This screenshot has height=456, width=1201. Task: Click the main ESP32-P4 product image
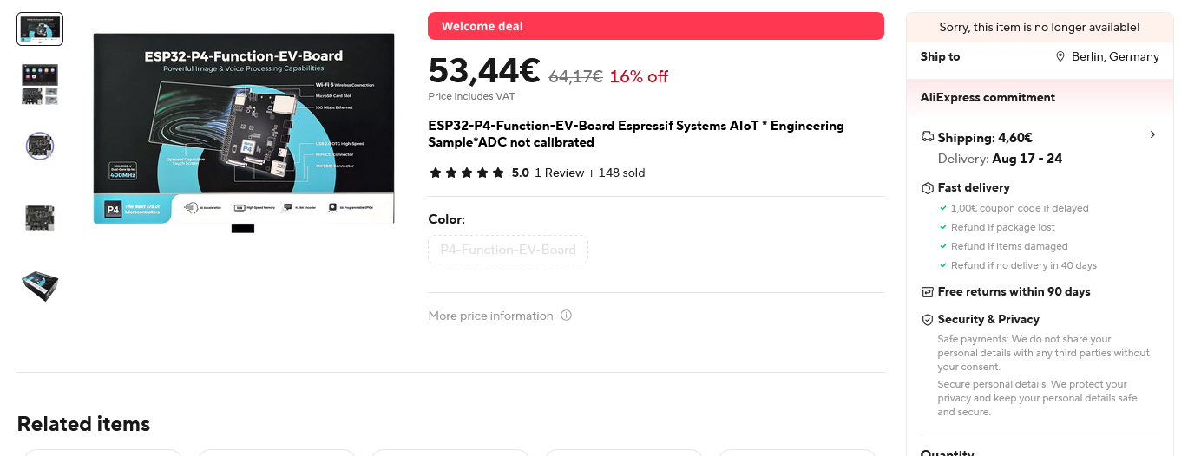[x=244, y=128]
